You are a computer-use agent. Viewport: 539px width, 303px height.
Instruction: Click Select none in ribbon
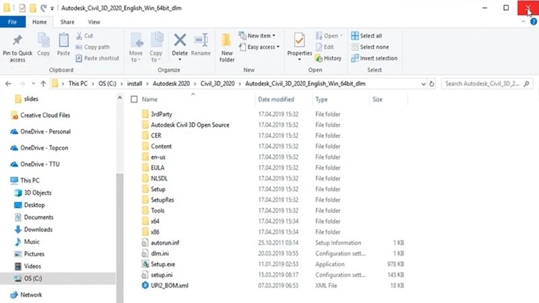(370, 47)
